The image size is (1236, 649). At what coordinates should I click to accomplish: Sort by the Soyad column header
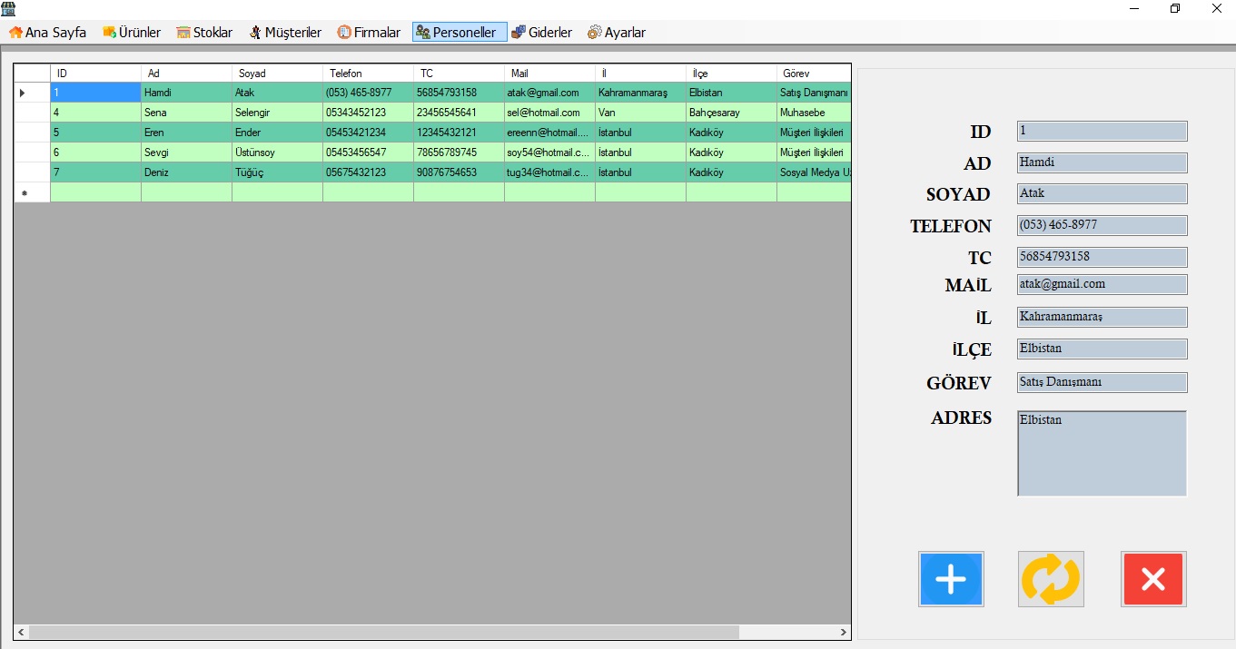click(277, 73)
